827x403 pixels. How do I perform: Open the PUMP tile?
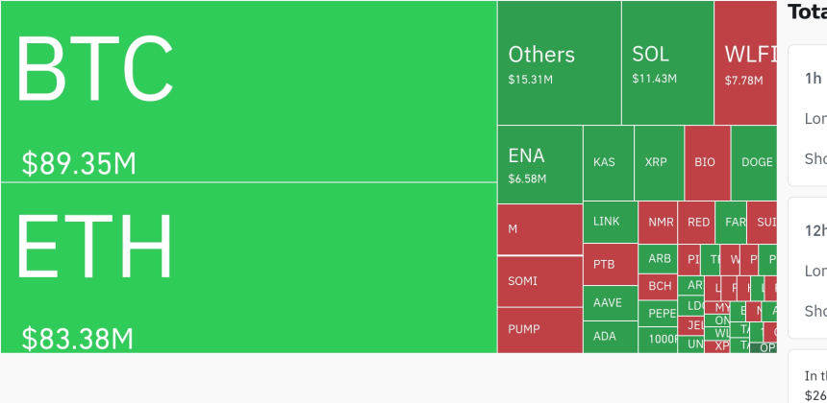pyautogui.click(x=539, y=329)
